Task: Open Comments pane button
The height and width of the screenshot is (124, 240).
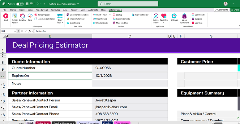Action: click(221, 10)
